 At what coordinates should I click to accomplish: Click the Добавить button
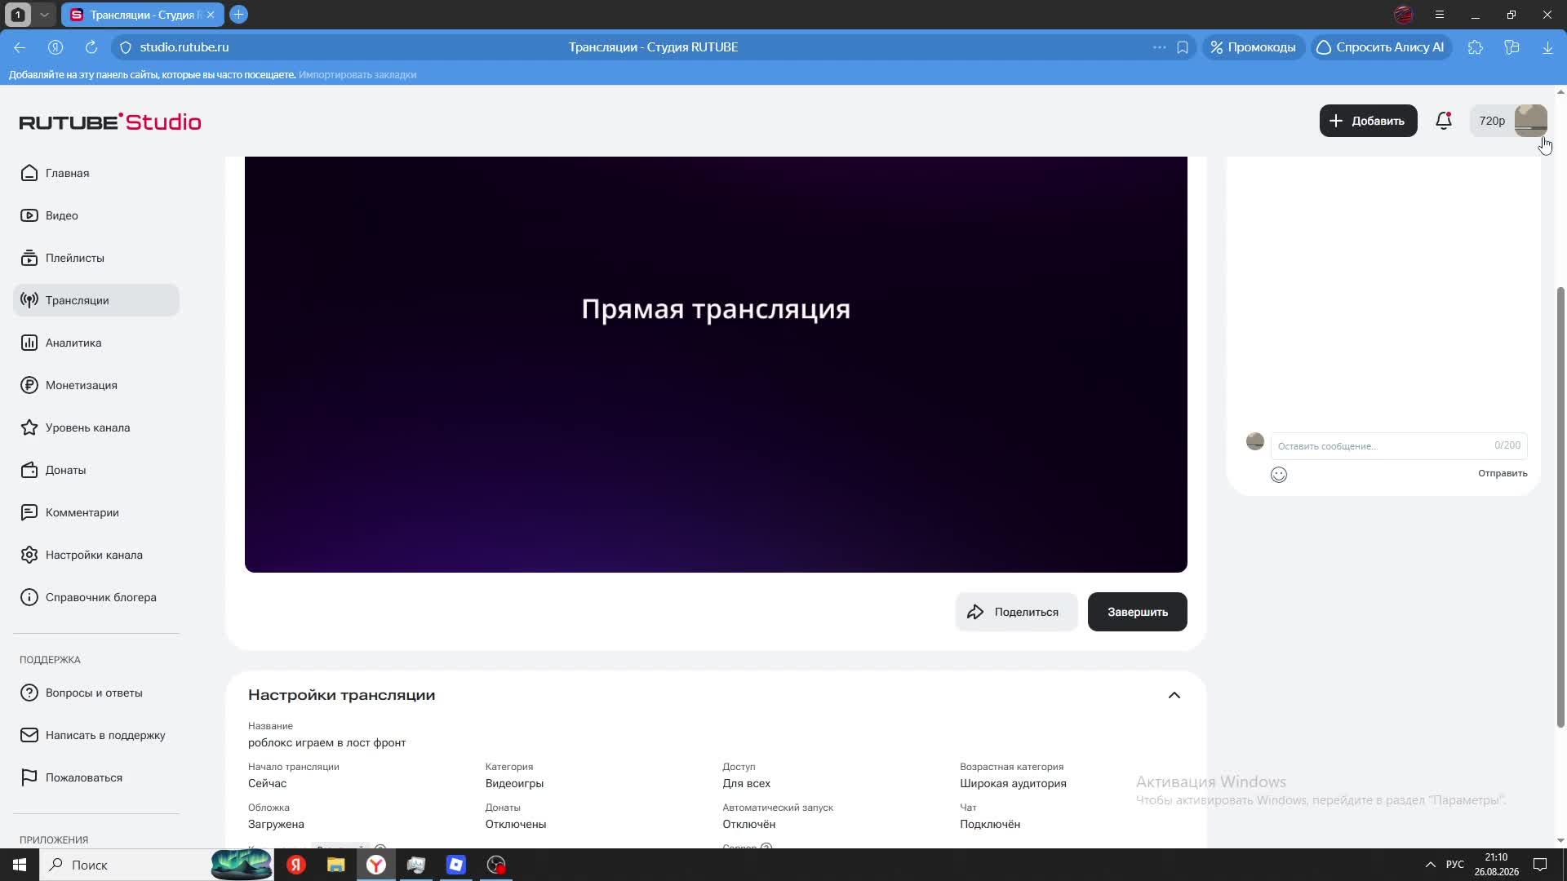pos(1368,121)
